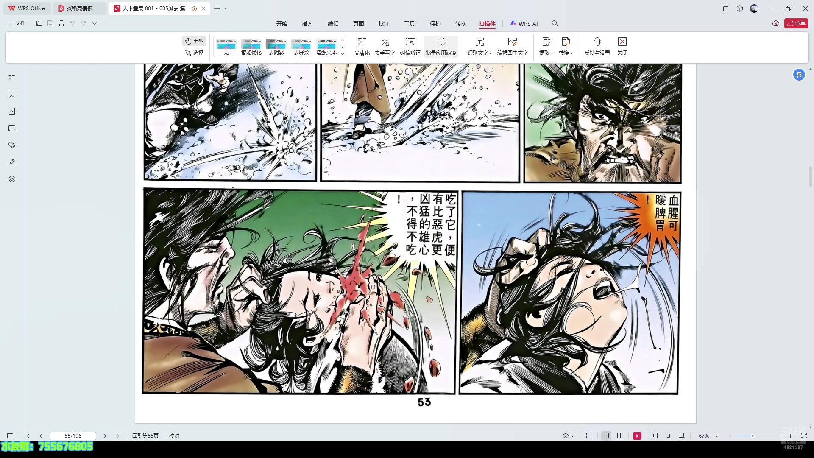
Task: Click the 高清化 tool
Action: [x=362, y=47]
